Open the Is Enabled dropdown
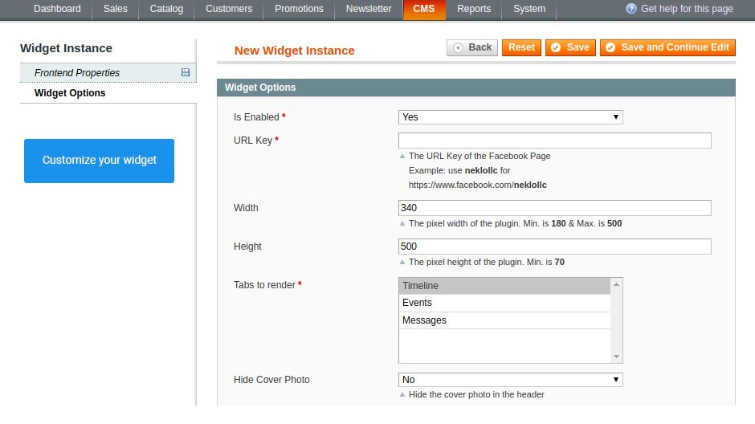This screenshot has height=424, width=755. pos(510,117)
